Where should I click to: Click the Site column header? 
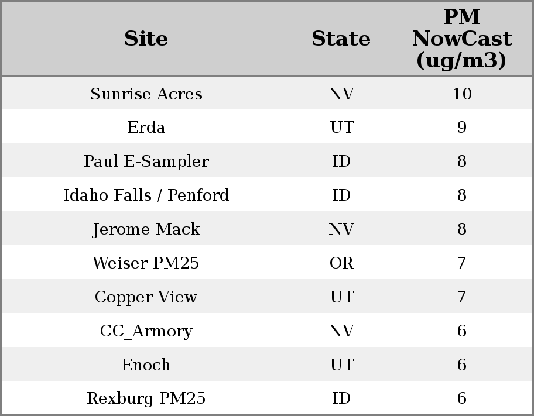[x=146, y=39]
